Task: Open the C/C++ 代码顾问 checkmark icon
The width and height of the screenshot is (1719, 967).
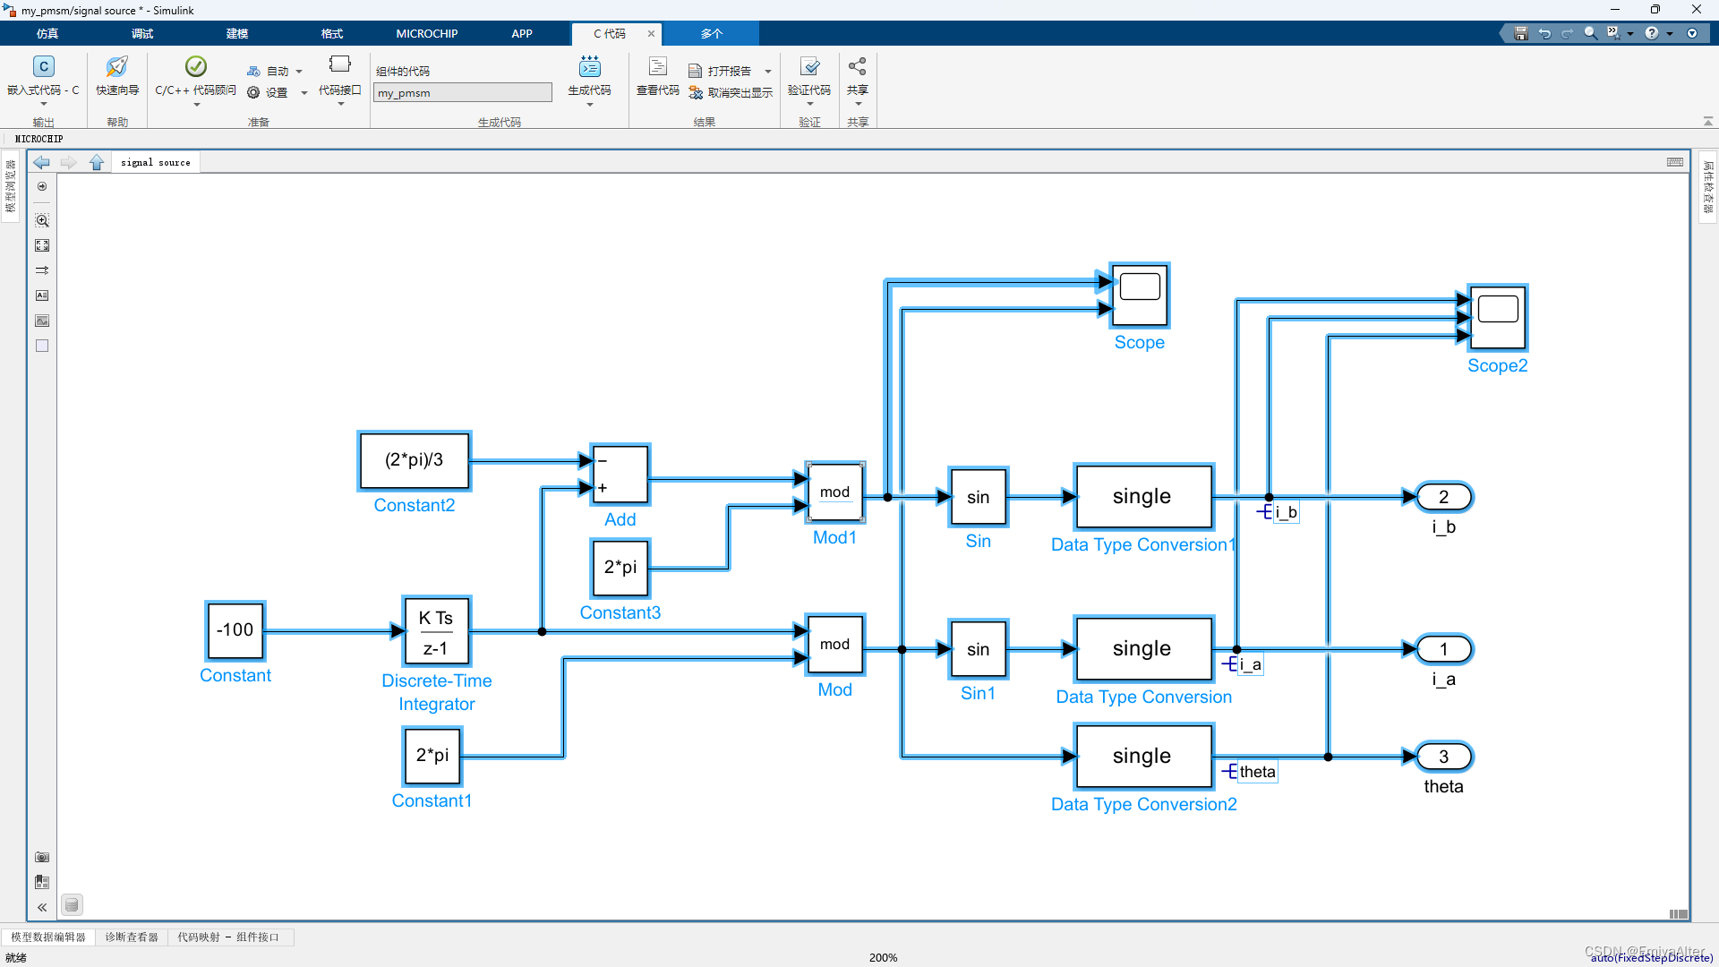Action: 195,67
